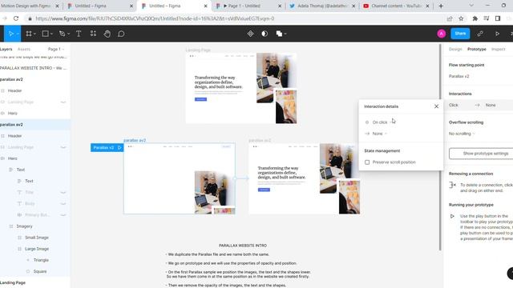Open the pink user avatar A
The image size is (513, 288).
pyautogui.click(x=442, y=34)
